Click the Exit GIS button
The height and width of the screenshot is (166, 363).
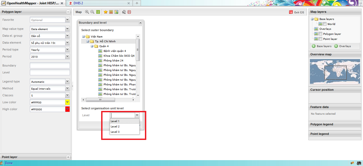tap(297, 12)
